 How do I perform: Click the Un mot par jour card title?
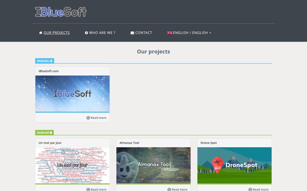[x=50, y=143]
